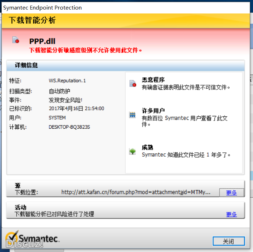253x252 pixels.
Task: Select the SYSTEM user value
Action: (57, 118)
